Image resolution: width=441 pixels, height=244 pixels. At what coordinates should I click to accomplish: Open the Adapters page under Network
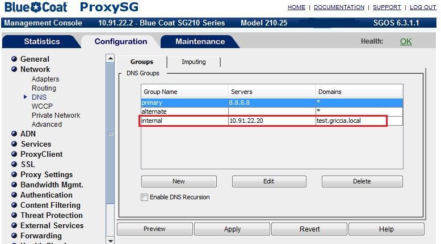pos(45,79)
